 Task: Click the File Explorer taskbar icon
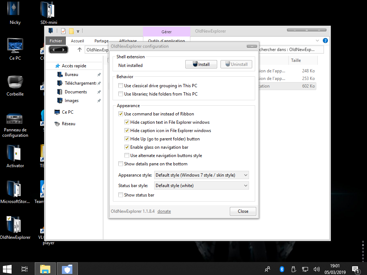click(x=45, y=269)
